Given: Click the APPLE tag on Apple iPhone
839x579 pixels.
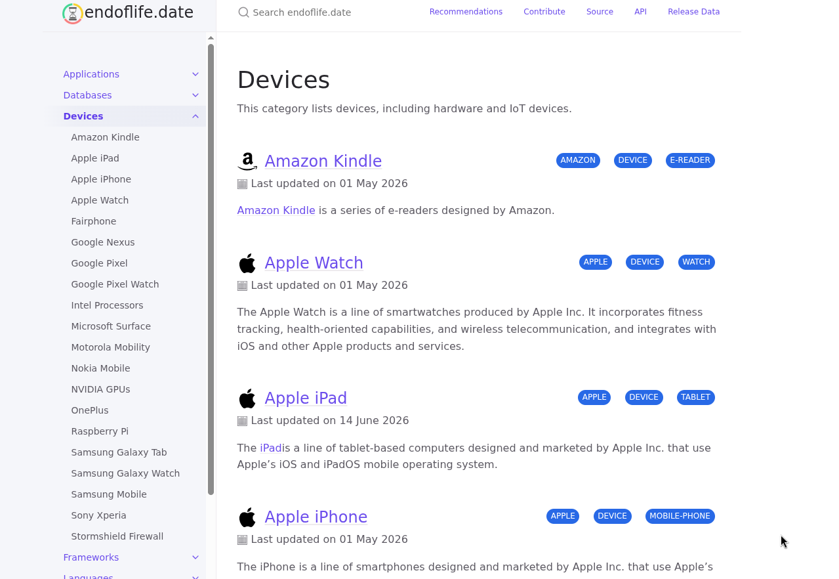Looking at the screenshot, I should 563,516.
